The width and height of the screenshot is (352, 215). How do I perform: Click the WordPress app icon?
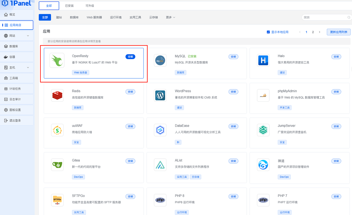[160, 95]
